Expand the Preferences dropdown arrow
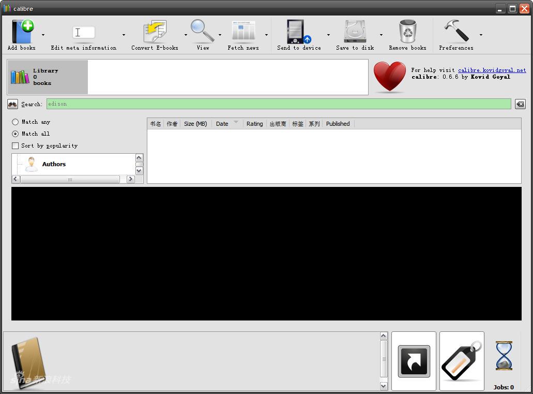 481,35
